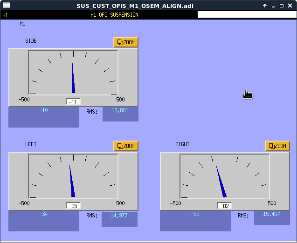Click the yellow H1 label in header
This screenshot has height=243, width=297.
click(x=5, y=15)
